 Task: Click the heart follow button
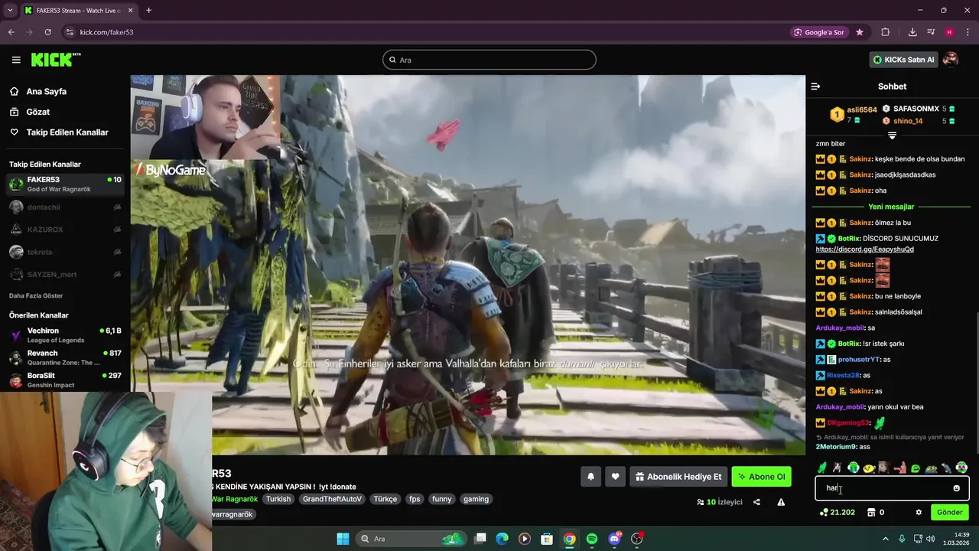[615, 477]
